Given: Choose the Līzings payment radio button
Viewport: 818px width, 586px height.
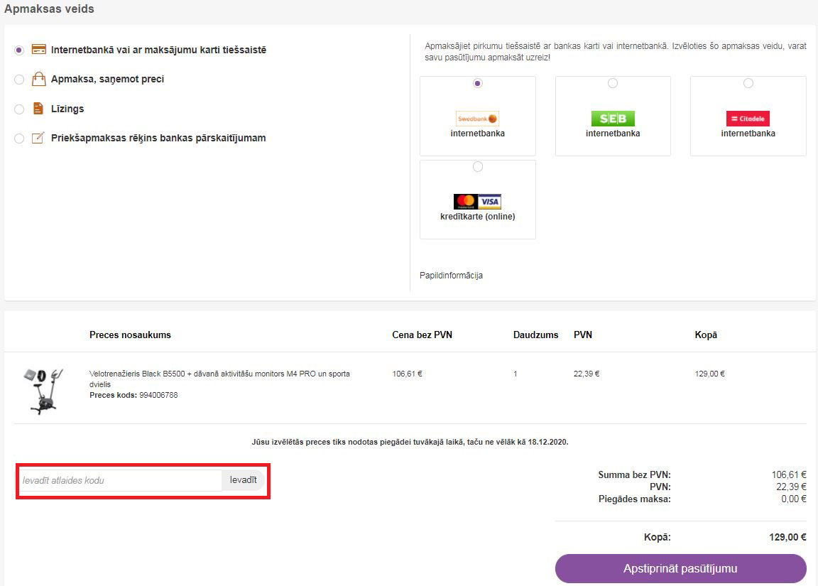Looking at the screenshot, I should click(19, 109).
